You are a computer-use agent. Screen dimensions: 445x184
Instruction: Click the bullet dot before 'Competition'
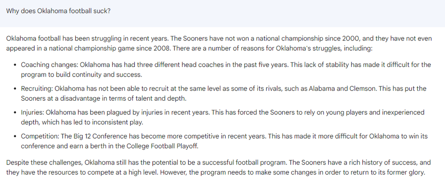pos(16,136)
